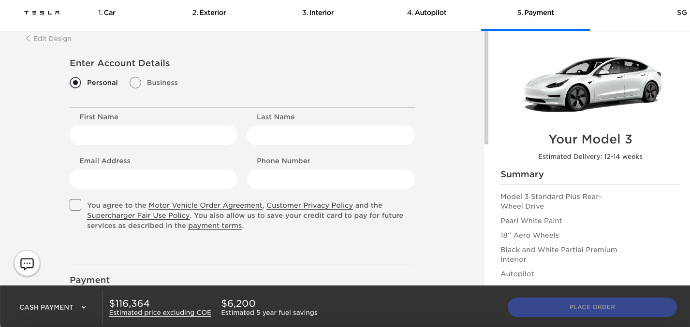Click the $6,200 fuel savings amount
Screen dimensions: 690x327
coord(238,303)
